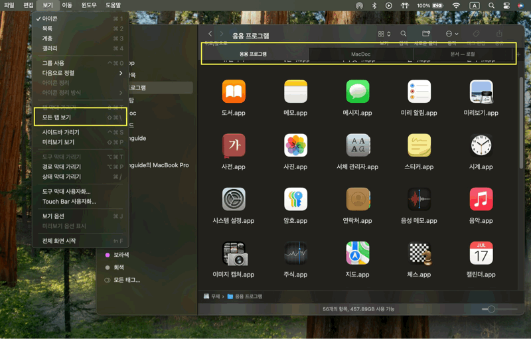
Task: Open the 윈도우 menu in menu bar
Action: click(89, 5)
